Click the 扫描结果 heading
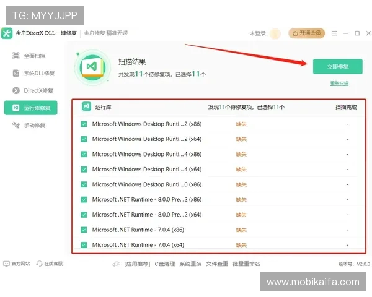The image size is (372, 297). 132,62
